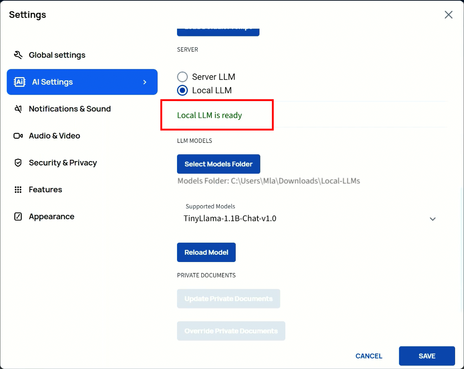Cancel the settings dialog
This screenshot has height=369, width=464.
click(x=369, y=356)
